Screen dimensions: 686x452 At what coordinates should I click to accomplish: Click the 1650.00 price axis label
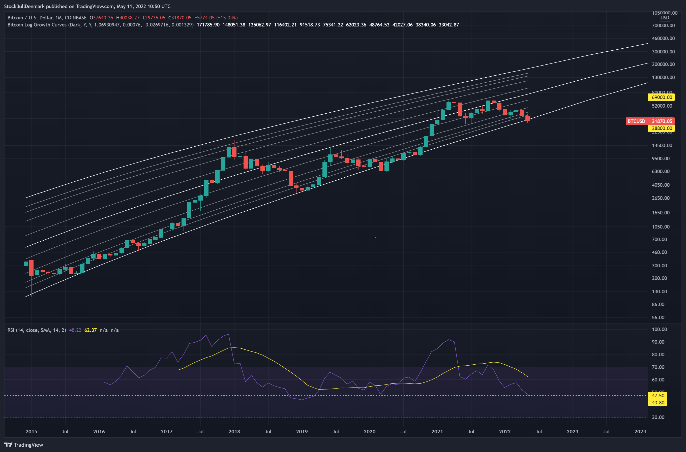661,213
